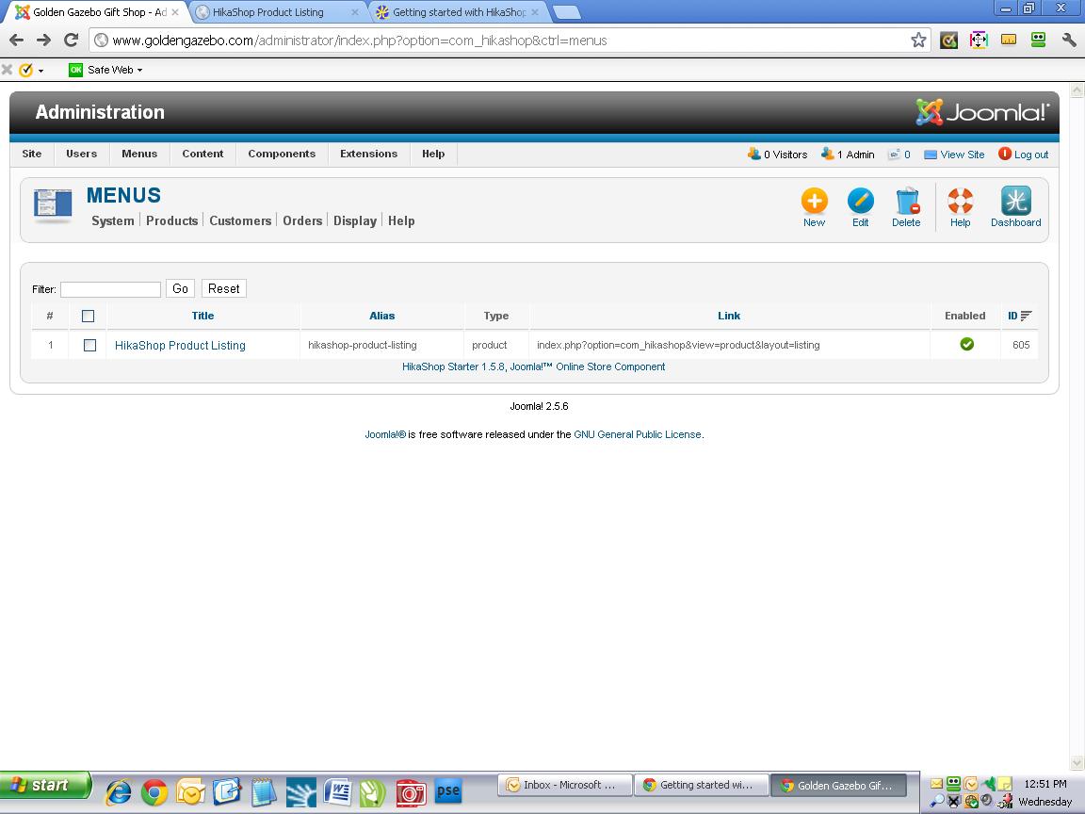Open the HikaShop Help submenu
Screen dimensions: 1085x814
[x=401, y=220]
